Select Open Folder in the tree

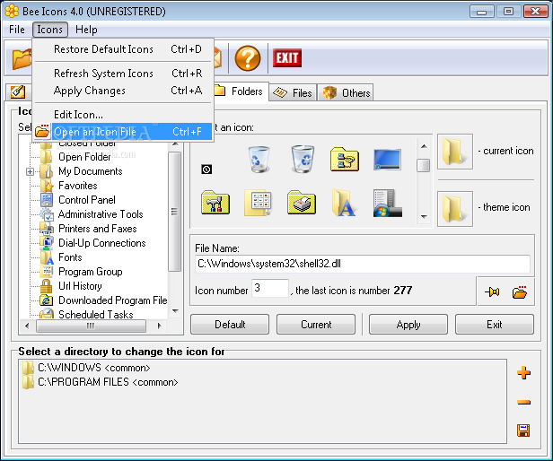click(x=84, y=157)
